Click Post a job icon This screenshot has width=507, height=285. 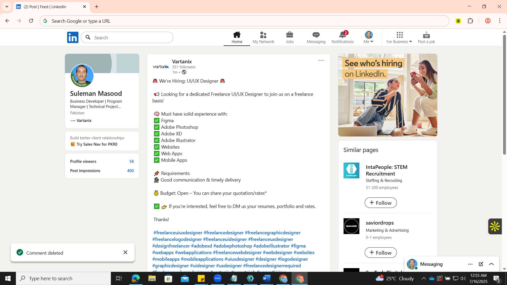pos(426,37)
